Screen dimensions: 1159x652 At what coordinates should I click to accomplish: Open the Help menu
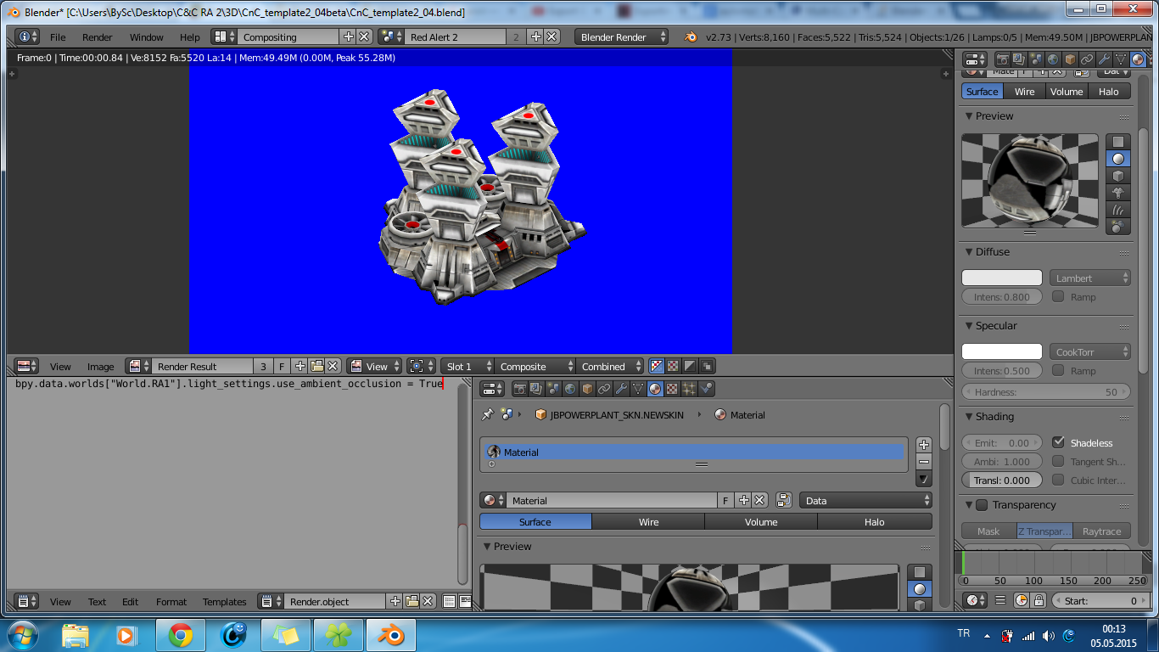pyautogui.click(x=190, y=37)
